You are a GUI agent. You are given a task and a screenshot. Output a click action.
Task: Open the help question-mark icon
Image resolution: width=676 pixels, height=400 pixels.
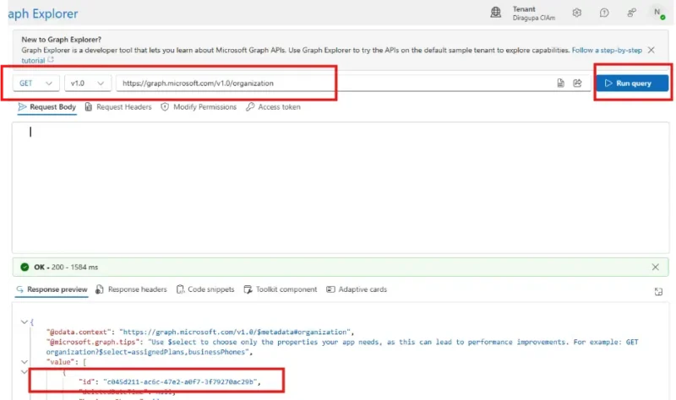pyautogui.click(x=604, y=13)
